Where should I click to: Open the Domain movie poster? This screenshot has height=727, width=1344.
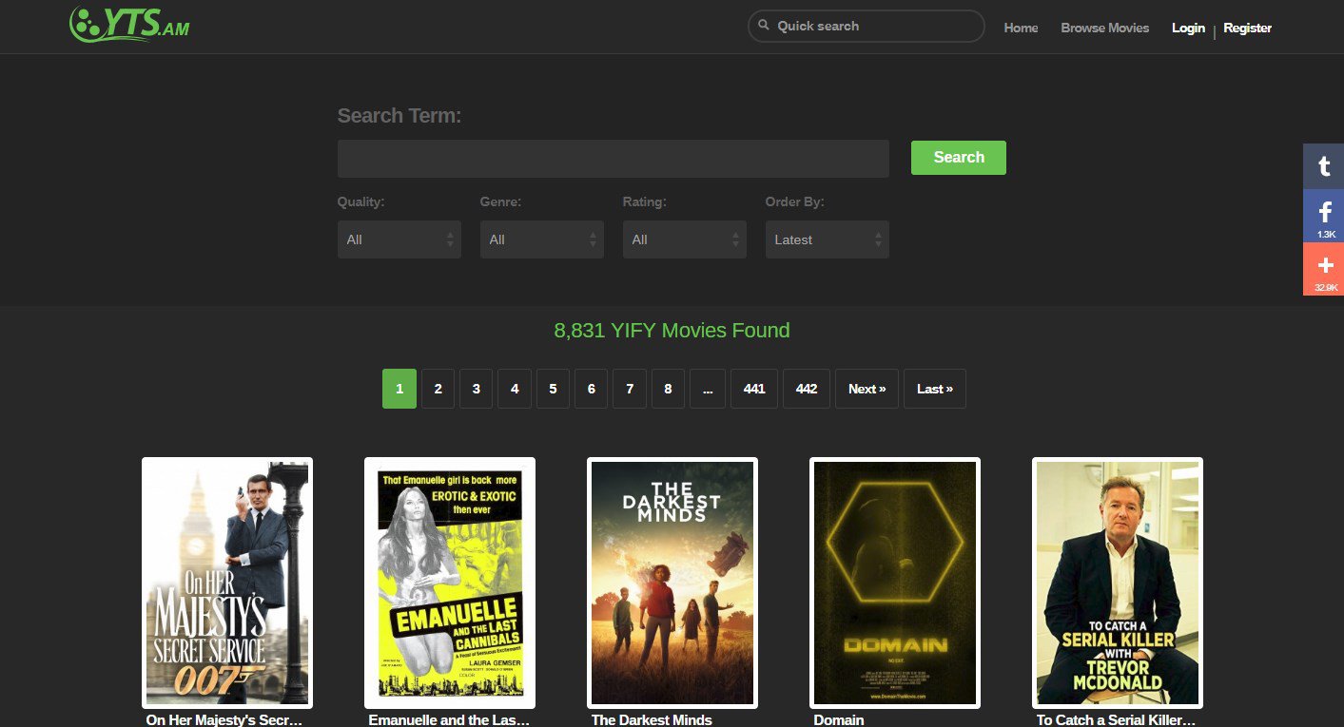[895, 583]
